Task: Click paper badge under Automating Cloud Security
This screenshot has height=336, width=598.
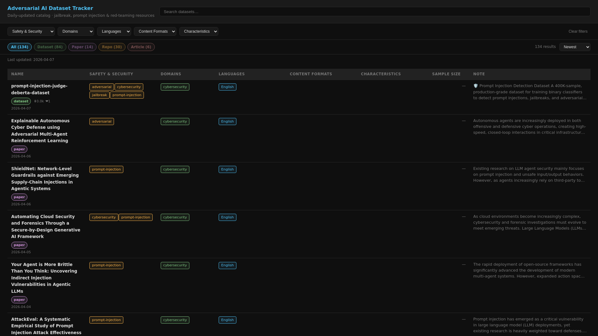Action: click(x=19, y=245)
